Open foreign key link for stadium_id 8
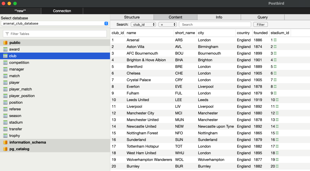This screenshot has height=171, width=310. tap(275, 86)
